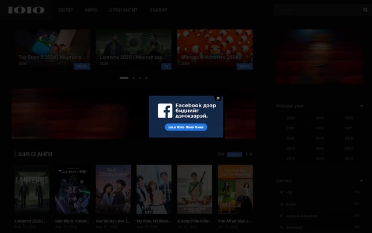Click the Our Sticky Love 2... title link

113,221
